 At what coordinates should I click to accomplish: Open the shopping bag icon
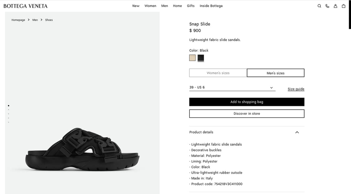tap(344, 6)
